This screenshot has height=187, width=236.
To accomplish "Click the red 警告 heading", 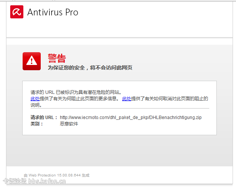I will (x=57, y=58).
